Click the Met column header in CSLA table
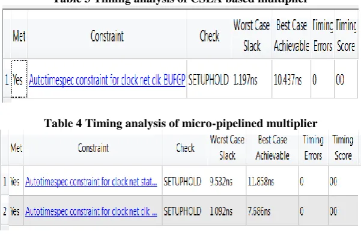 point(19,37)
